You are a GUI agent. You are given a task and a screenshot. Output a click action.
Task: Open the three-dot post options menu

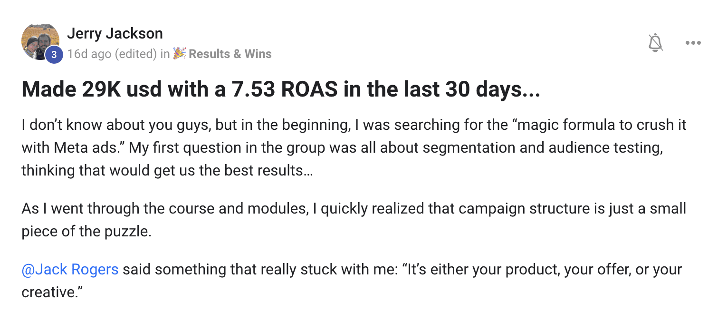click(693, 43)
